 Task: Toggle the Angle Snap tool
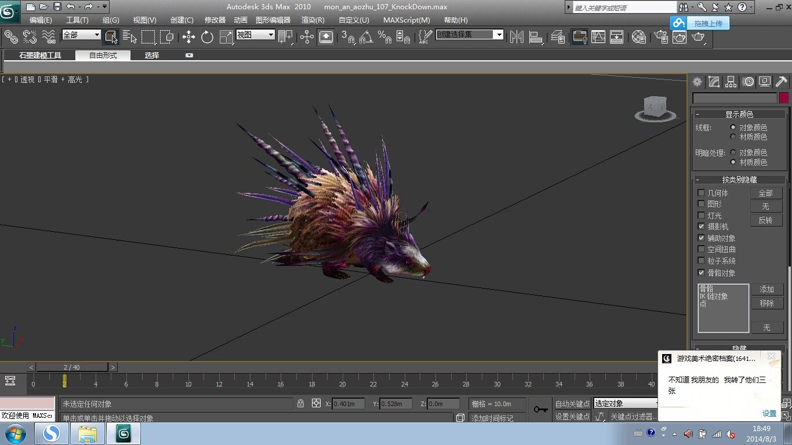pyautogui.click(x=366, y=37)
